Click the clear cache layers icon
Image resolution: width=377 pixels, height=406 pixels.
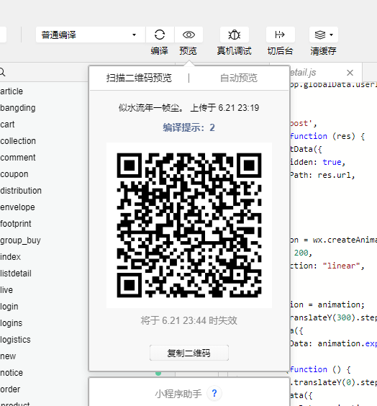point(320,35)
